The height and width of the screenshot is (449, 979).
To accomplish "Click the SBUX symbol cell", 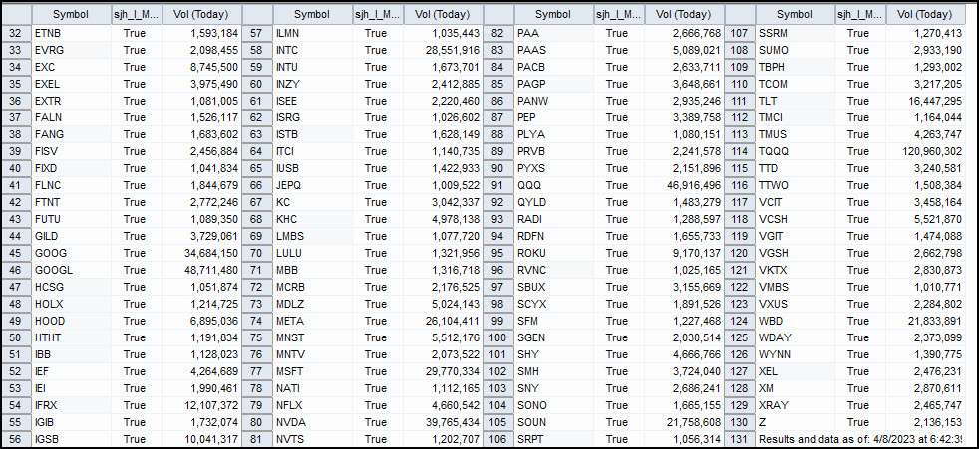I will 554,287.
